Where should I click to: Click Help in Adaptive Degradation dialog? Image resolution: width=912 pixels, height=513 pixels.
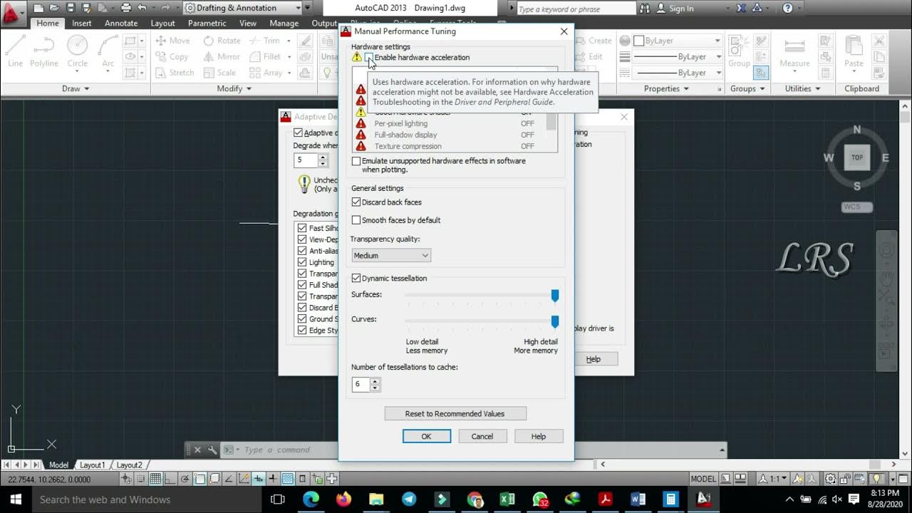tap(594, 359)
